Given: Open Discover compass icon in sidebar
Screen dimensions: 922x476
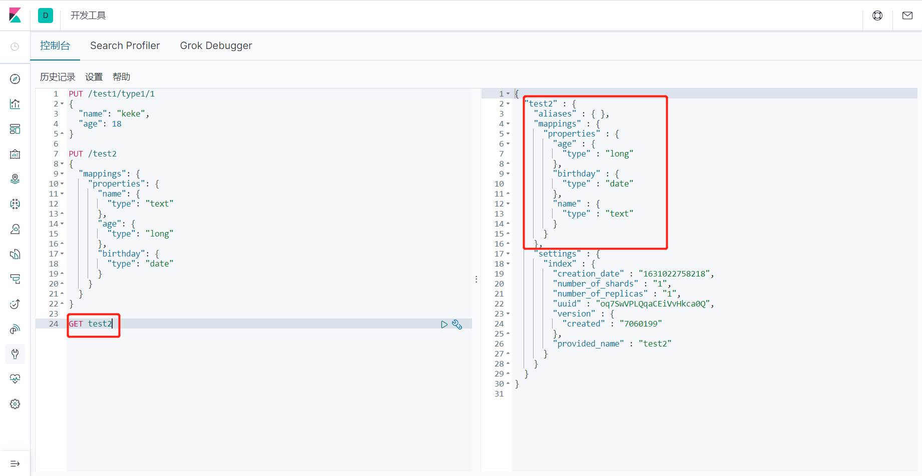Looking at the screenshot, I should coord(15,79).
